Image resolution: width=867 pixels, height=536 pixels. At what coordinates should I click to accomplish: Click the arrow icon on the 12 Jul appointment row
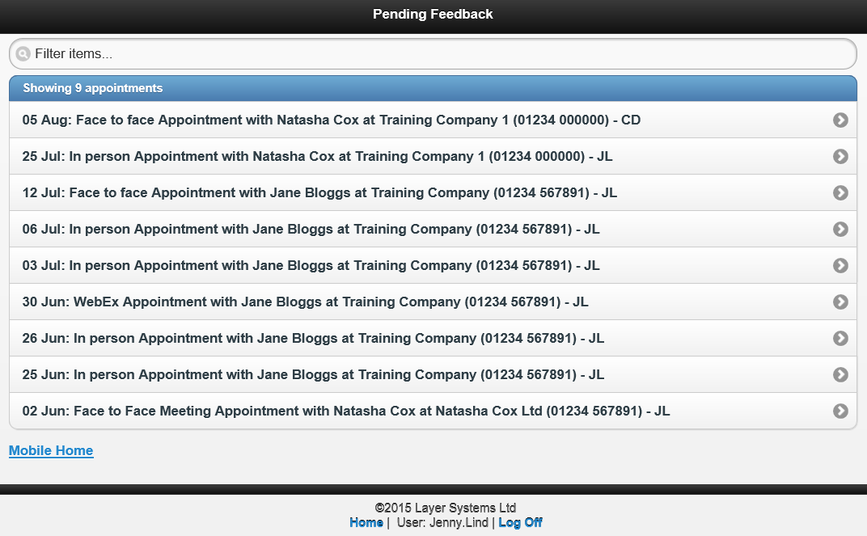[x=840, y=193]
